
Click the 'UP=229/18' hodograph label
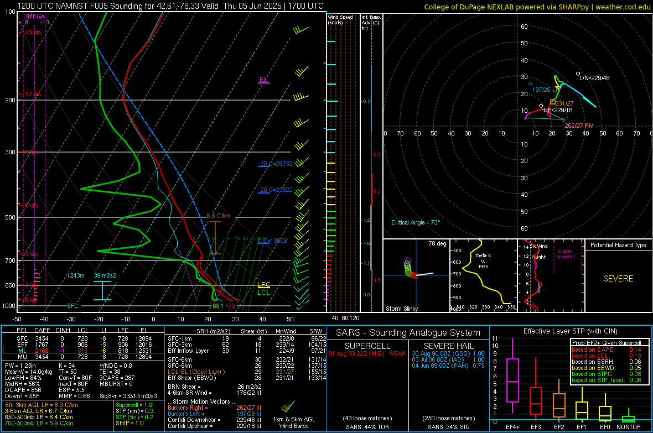pos(558,111)
